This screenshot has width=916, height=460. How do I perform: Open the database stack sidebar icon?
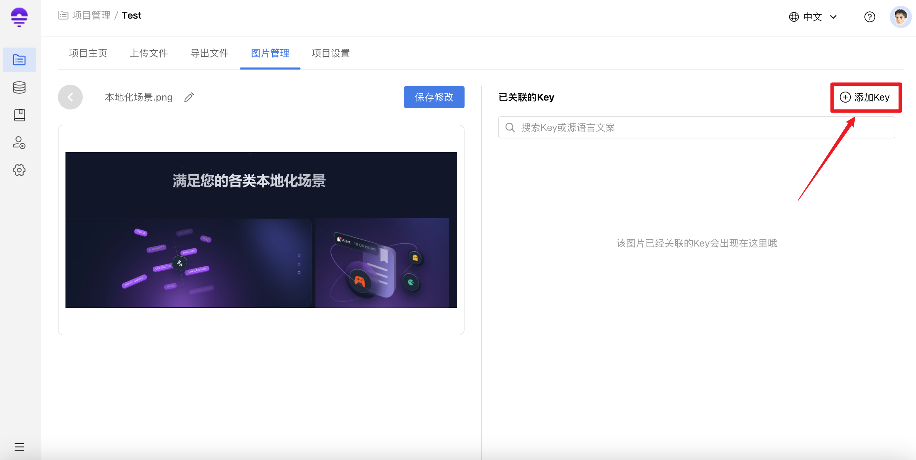pos(19,87)
